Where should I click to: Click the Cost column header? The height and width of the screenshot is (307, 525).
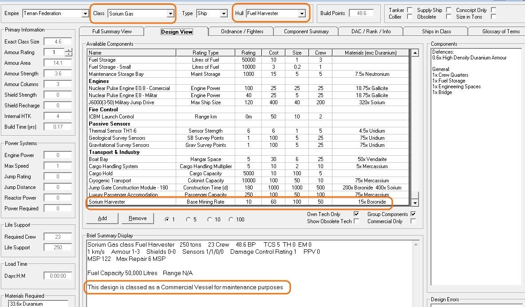(x=273, y=52)
